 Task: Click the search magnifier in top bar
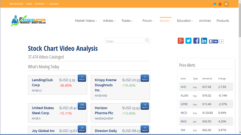pos(226,4)
